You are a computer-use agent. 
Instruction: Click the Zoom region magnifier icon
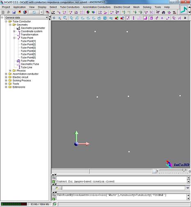tap(65, 18)
